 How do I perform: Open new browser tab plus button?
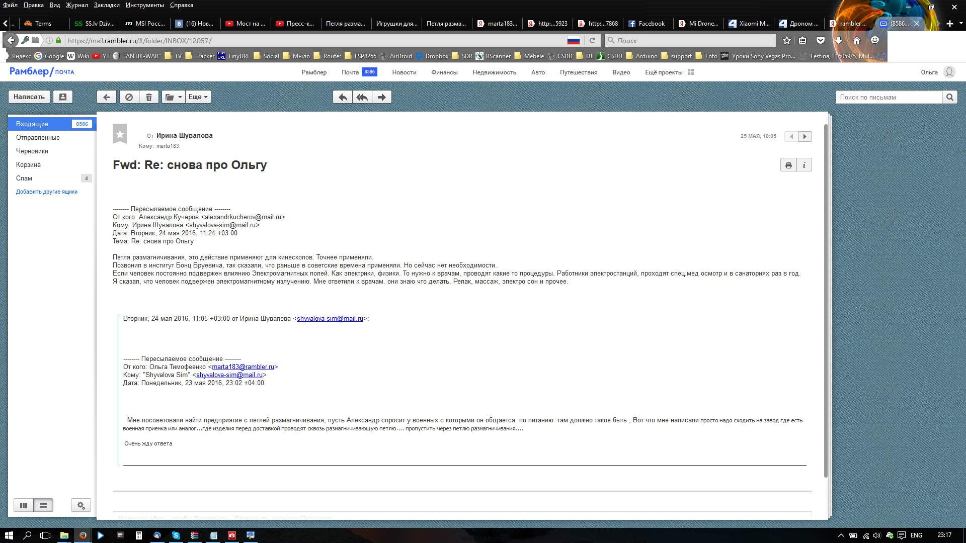coord(950,24)
